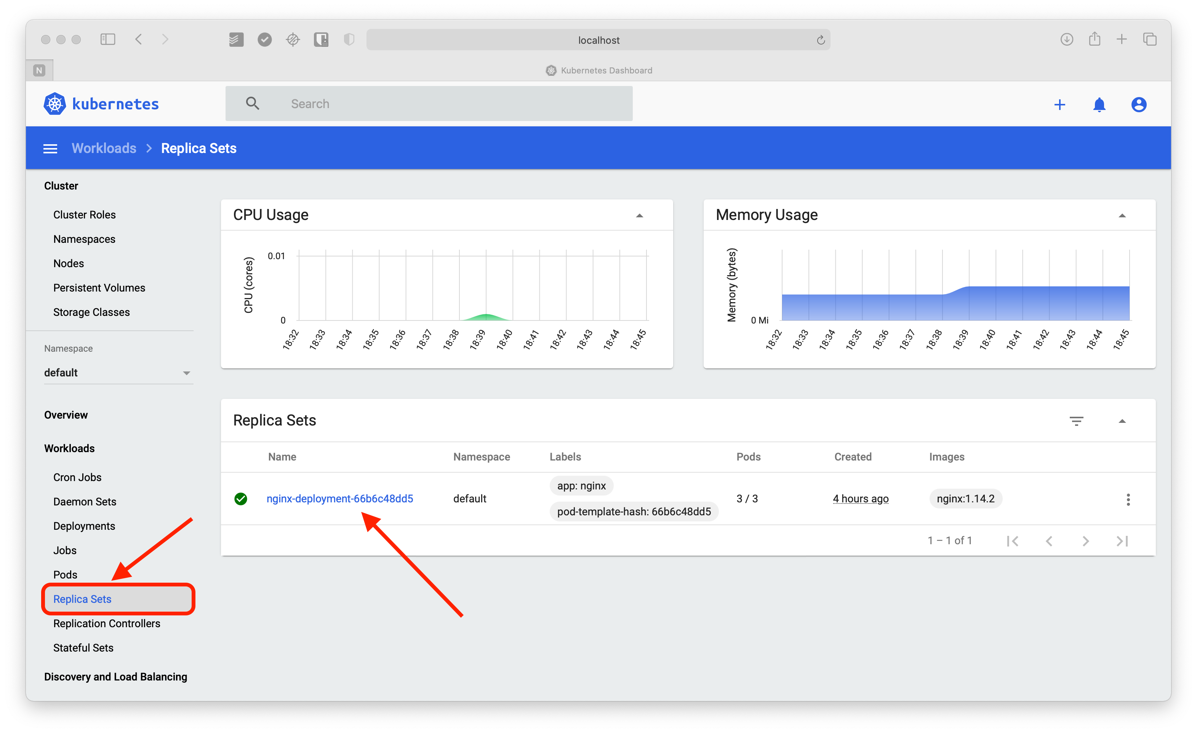
Task: Show Safari tab overview
Action: click(x=1149, y=39)
